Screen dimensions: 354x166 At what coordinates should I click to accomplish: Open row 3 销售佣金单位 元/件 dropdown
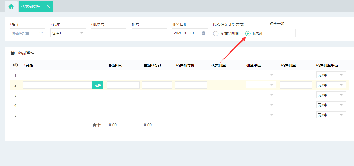(331, 95)
